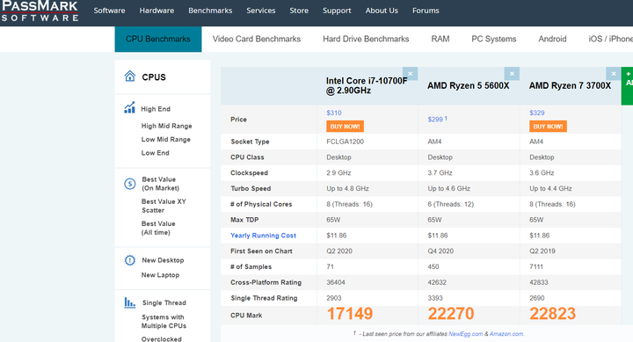This screenshot has height=342, width=633.
Task: Open the New Laptop list
Action: (x=160, y=275)
